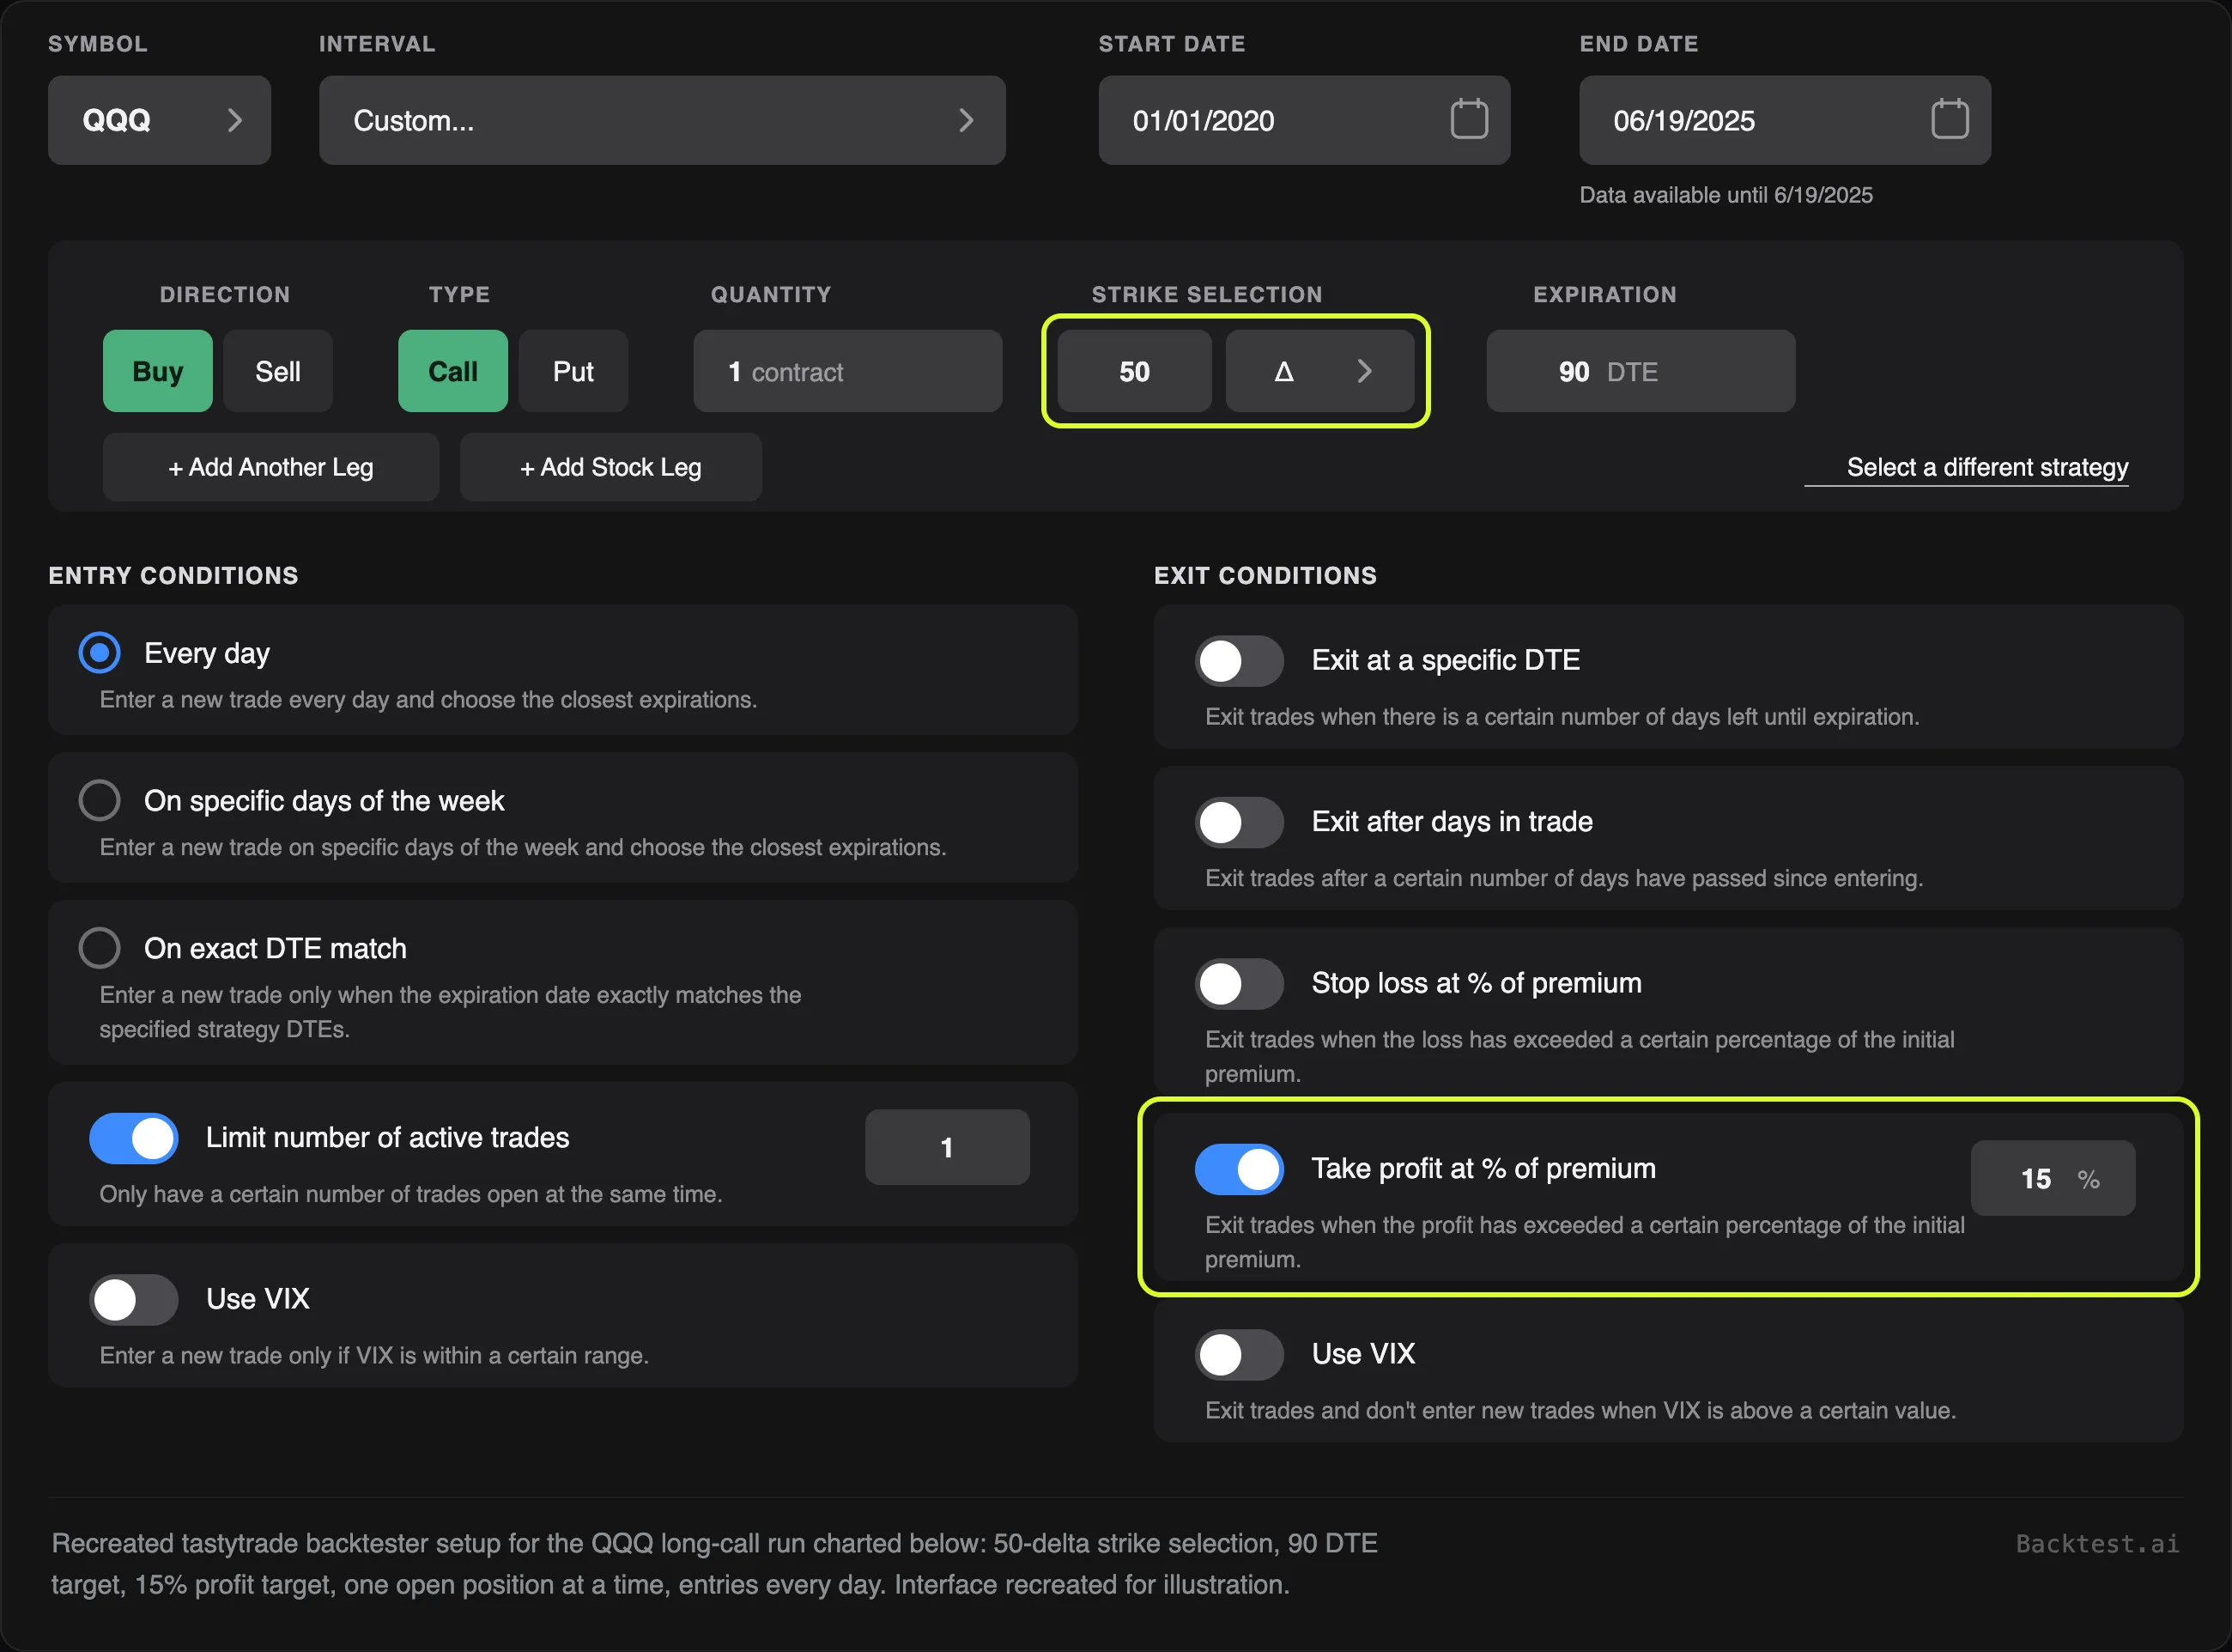
Task: Select the Every day radio button
Action: (x=100, y=653)
